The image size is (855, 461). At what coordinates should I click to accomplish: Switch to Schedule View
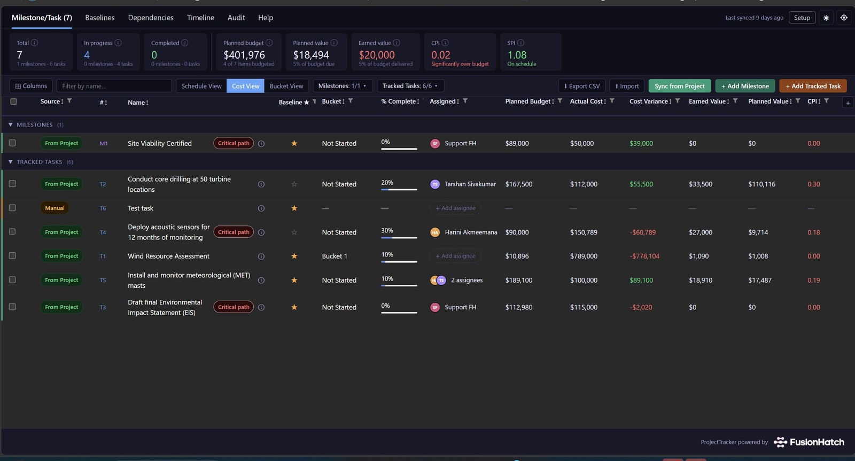tap(201, 86)
